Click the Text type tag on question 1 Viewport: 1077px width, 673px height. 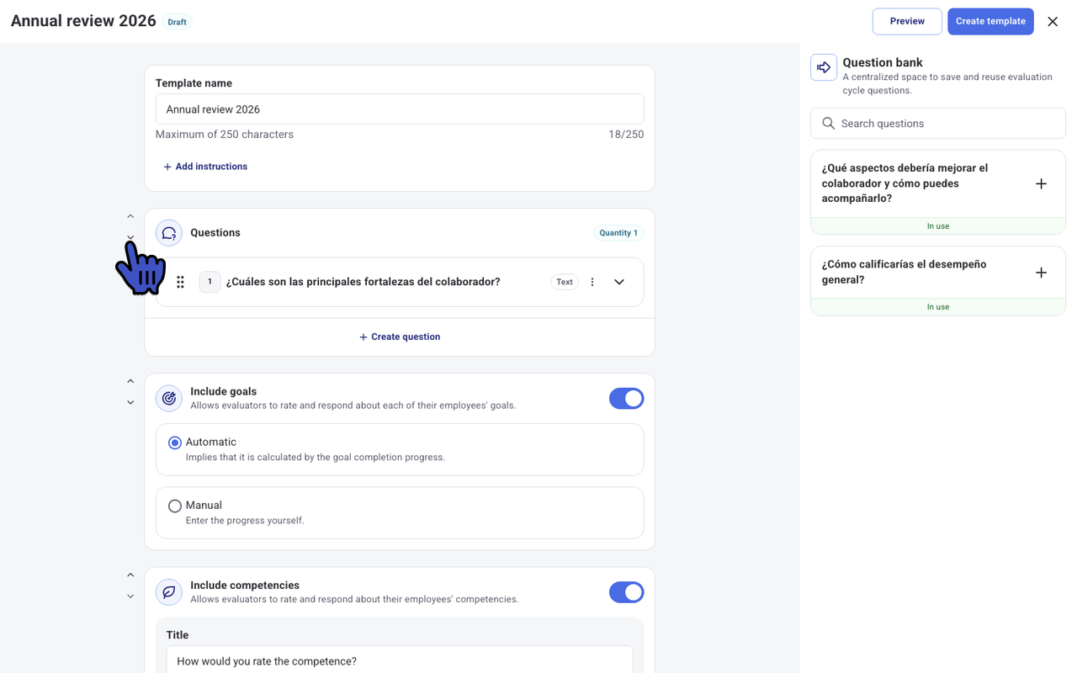point(565,282)
